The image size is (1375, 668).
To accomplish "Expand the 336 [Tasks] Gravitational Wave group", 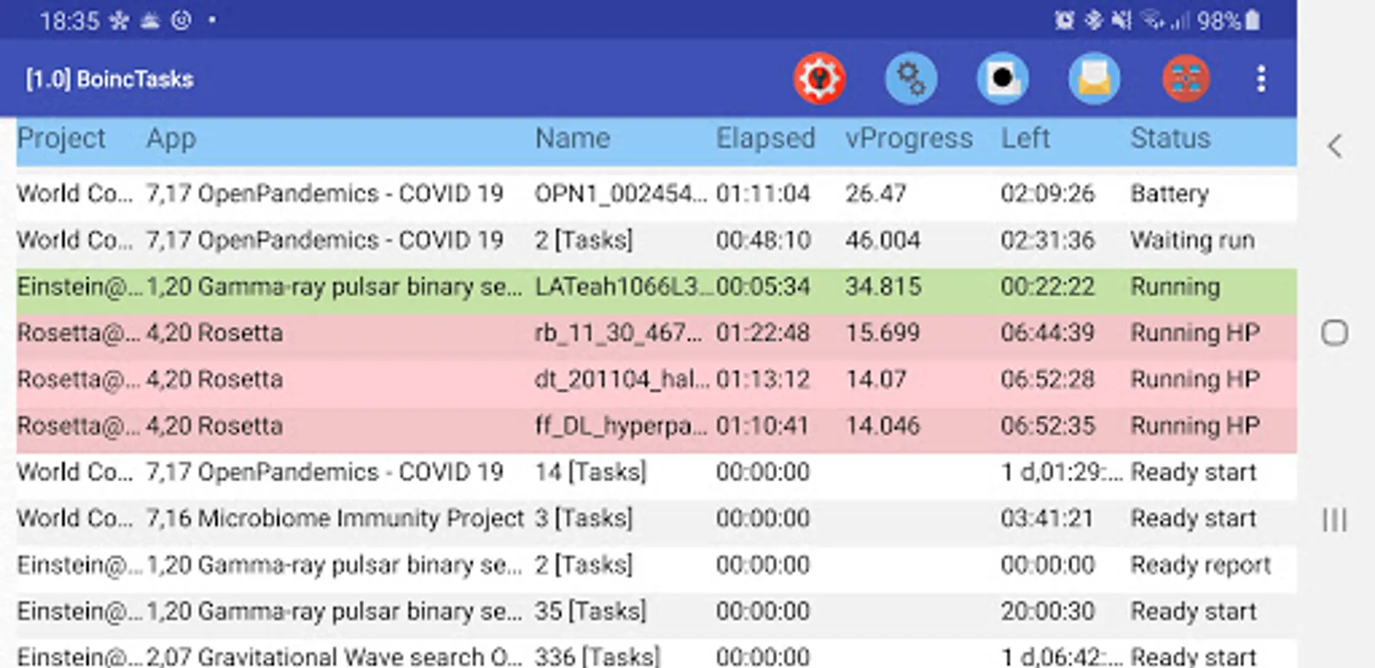I will click(x=597, y=656).
